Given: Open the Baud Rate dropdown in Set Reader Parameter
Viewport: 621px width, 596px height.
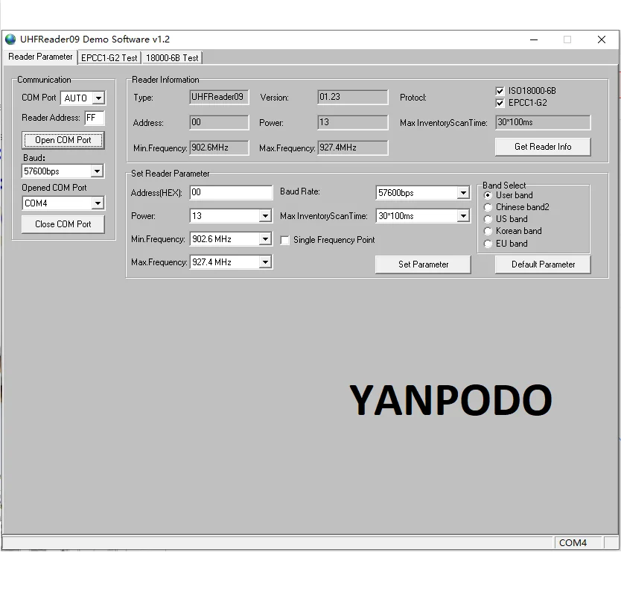Looking at the screenshot, I should click(x=463, y=193).
